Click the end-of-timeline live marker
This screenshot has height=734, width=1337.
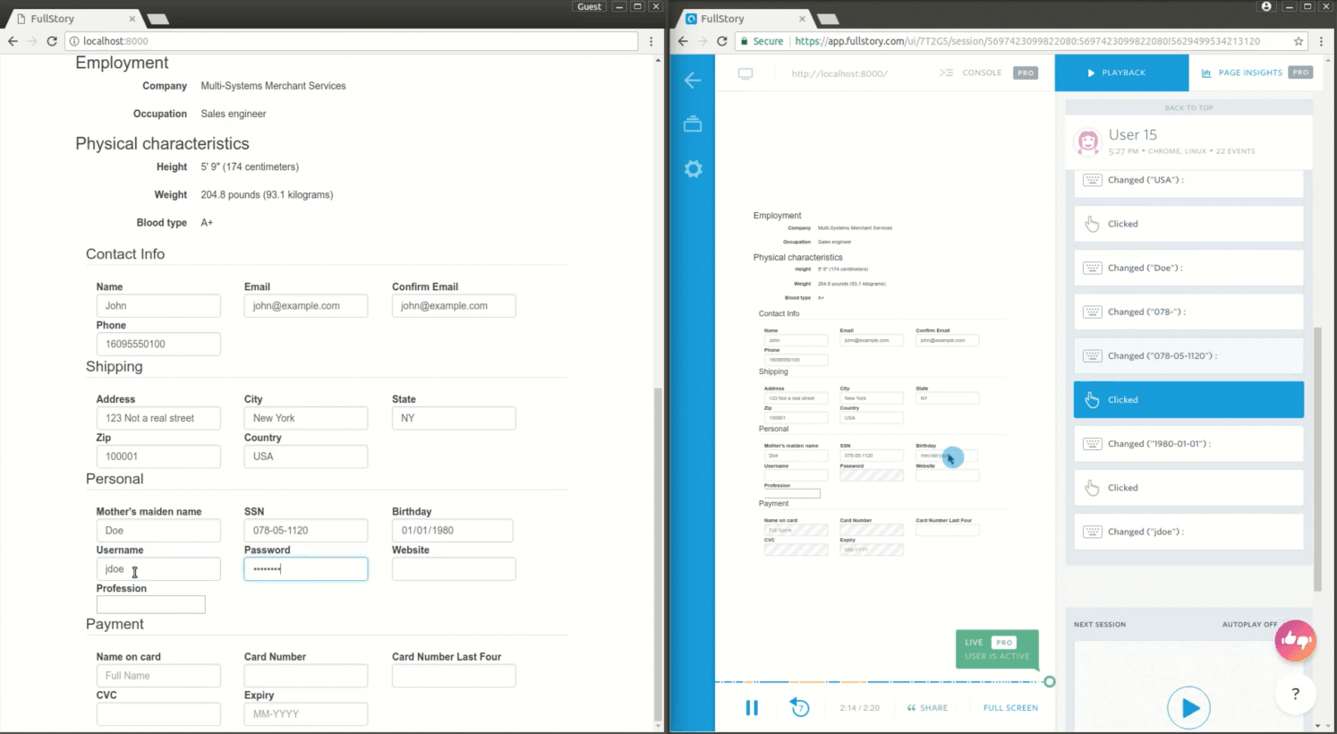pyautogui.click(x=1050, y=682)
